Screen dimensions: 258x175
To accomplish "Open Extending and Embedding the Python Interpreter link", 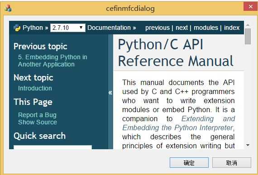I will 178,123.
